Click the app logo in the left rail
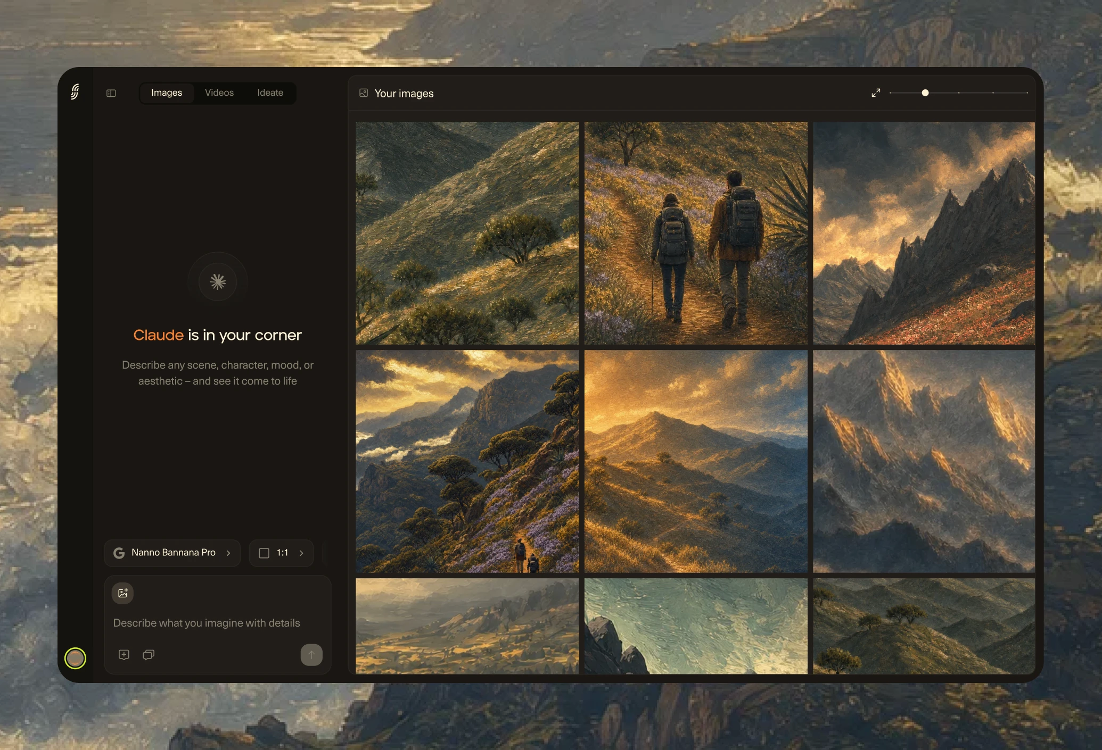1102x750 pixels. pyautogui.click(x=75, y=91)
